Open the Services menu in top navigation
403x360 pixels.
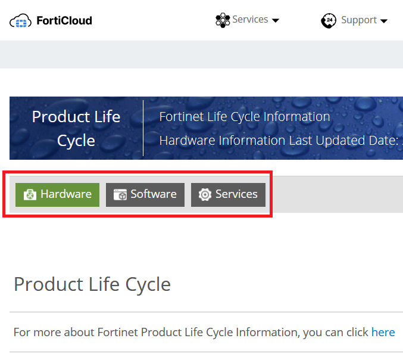click(x=250, y=20)
